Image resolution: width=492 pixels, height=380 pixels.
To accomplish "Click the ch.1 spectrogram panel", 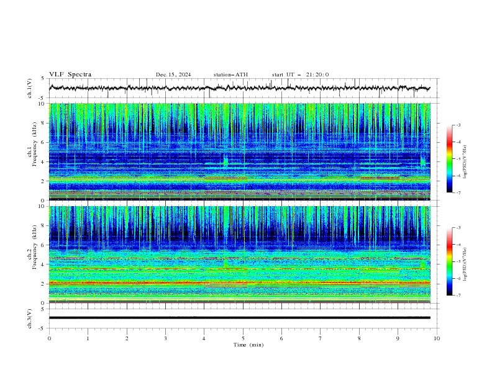I will click(240, 152).
